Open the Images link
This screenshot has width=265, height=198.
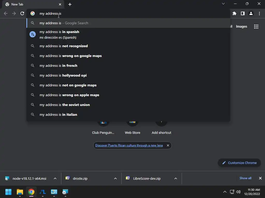241,27
